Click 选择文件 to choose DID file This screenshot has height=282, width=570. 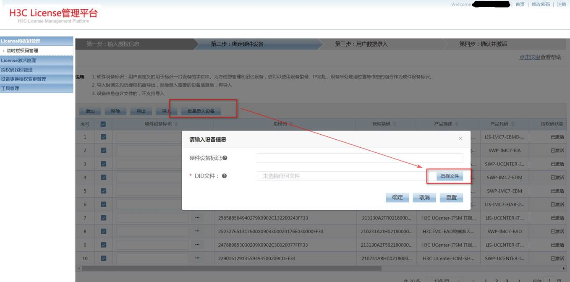[450, 176]
